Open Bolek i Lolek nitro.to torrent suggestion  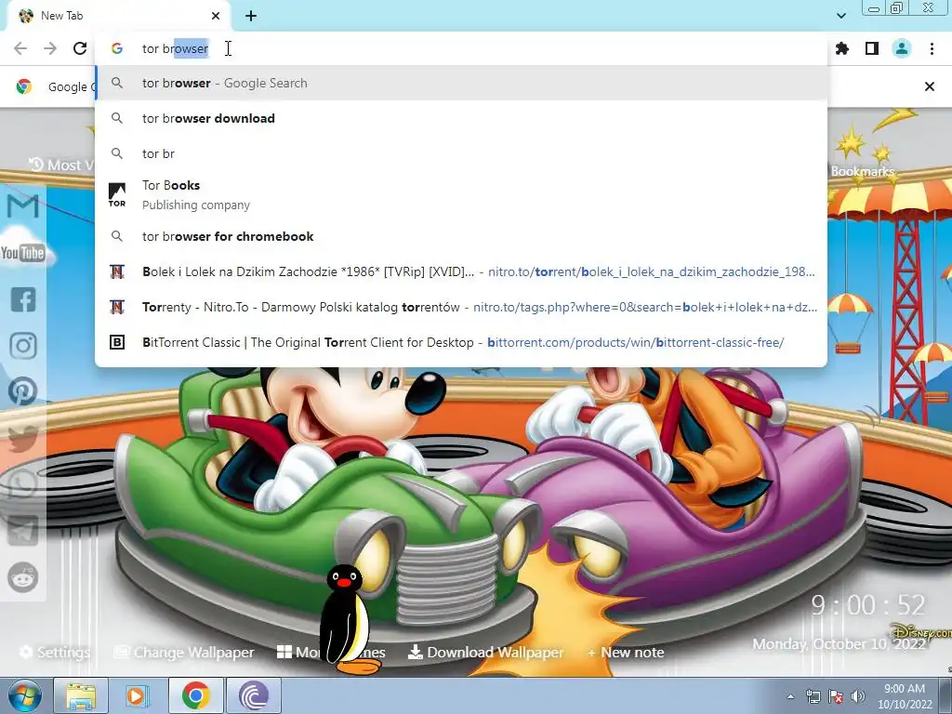click(461, 271)
